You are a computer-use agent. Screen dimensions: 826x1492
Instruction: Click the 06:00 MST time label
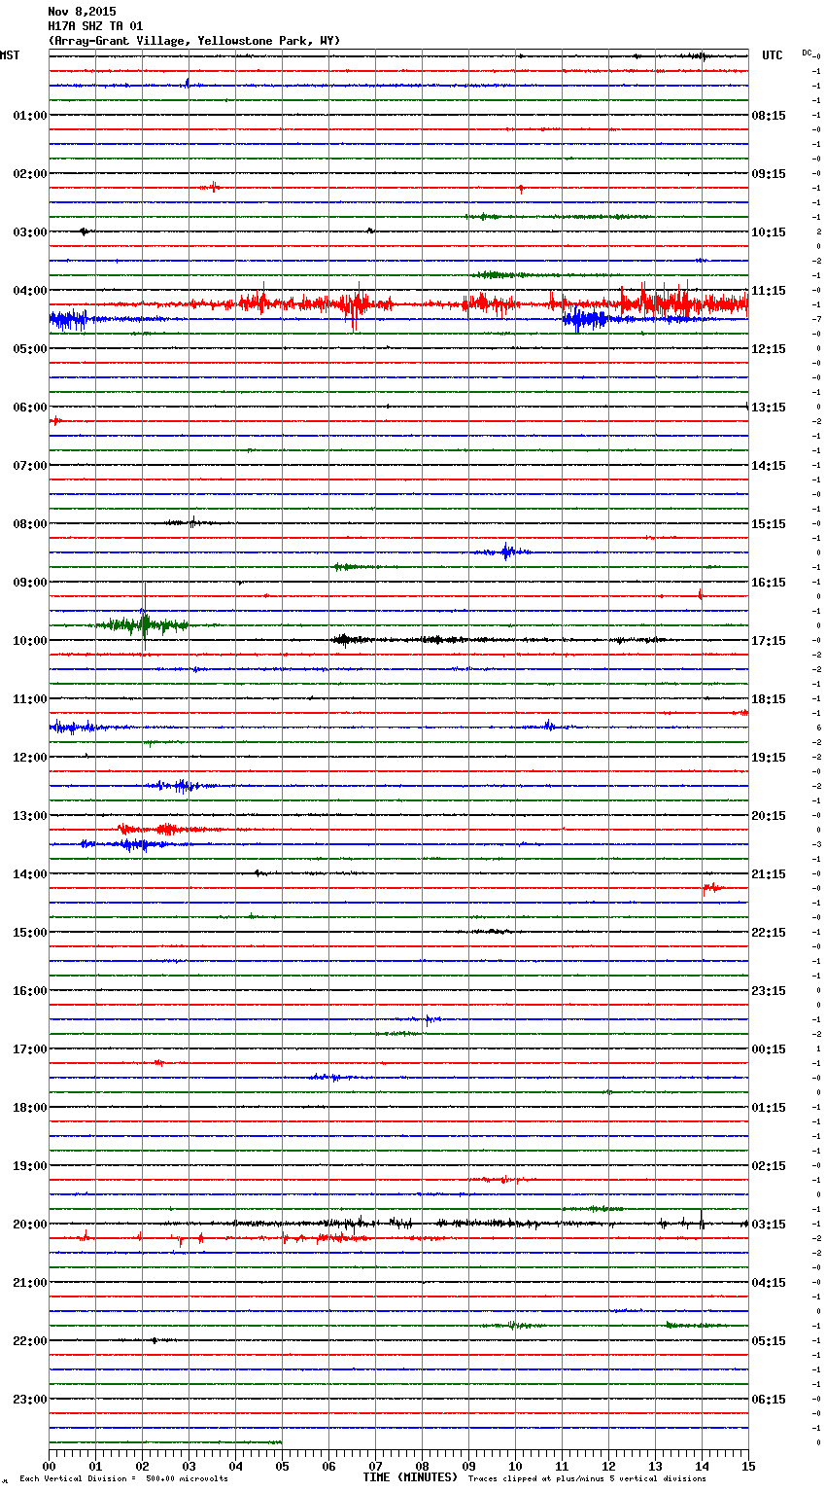[x=30, y=408]
